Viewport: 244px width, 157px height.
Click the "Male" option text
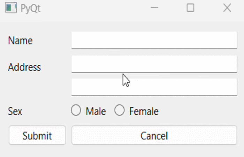tap(96, 111)
